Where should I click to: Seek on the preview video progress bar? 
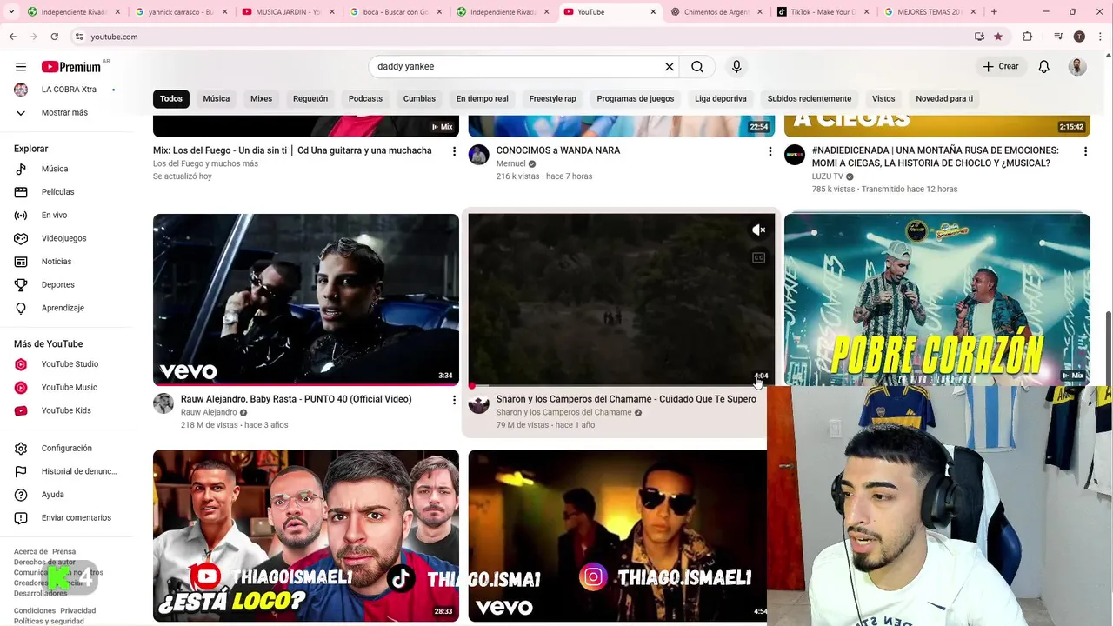pyautogui.click(x=622, y=385)
